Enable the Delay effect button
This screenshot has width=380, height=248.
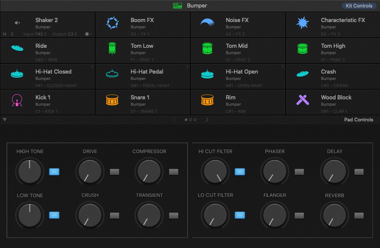tap(359, 172)
